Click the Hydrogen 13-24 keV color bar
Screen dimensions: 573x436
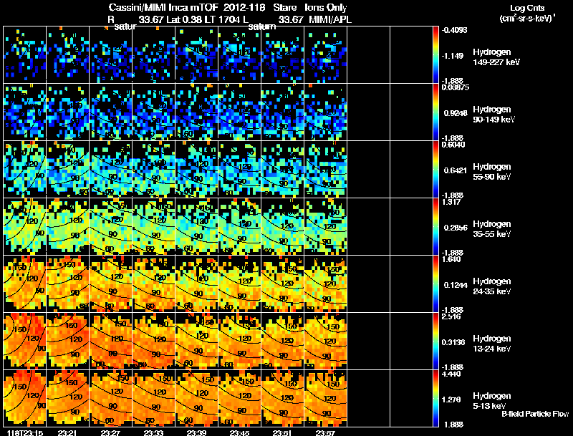[x=435, y=341]
